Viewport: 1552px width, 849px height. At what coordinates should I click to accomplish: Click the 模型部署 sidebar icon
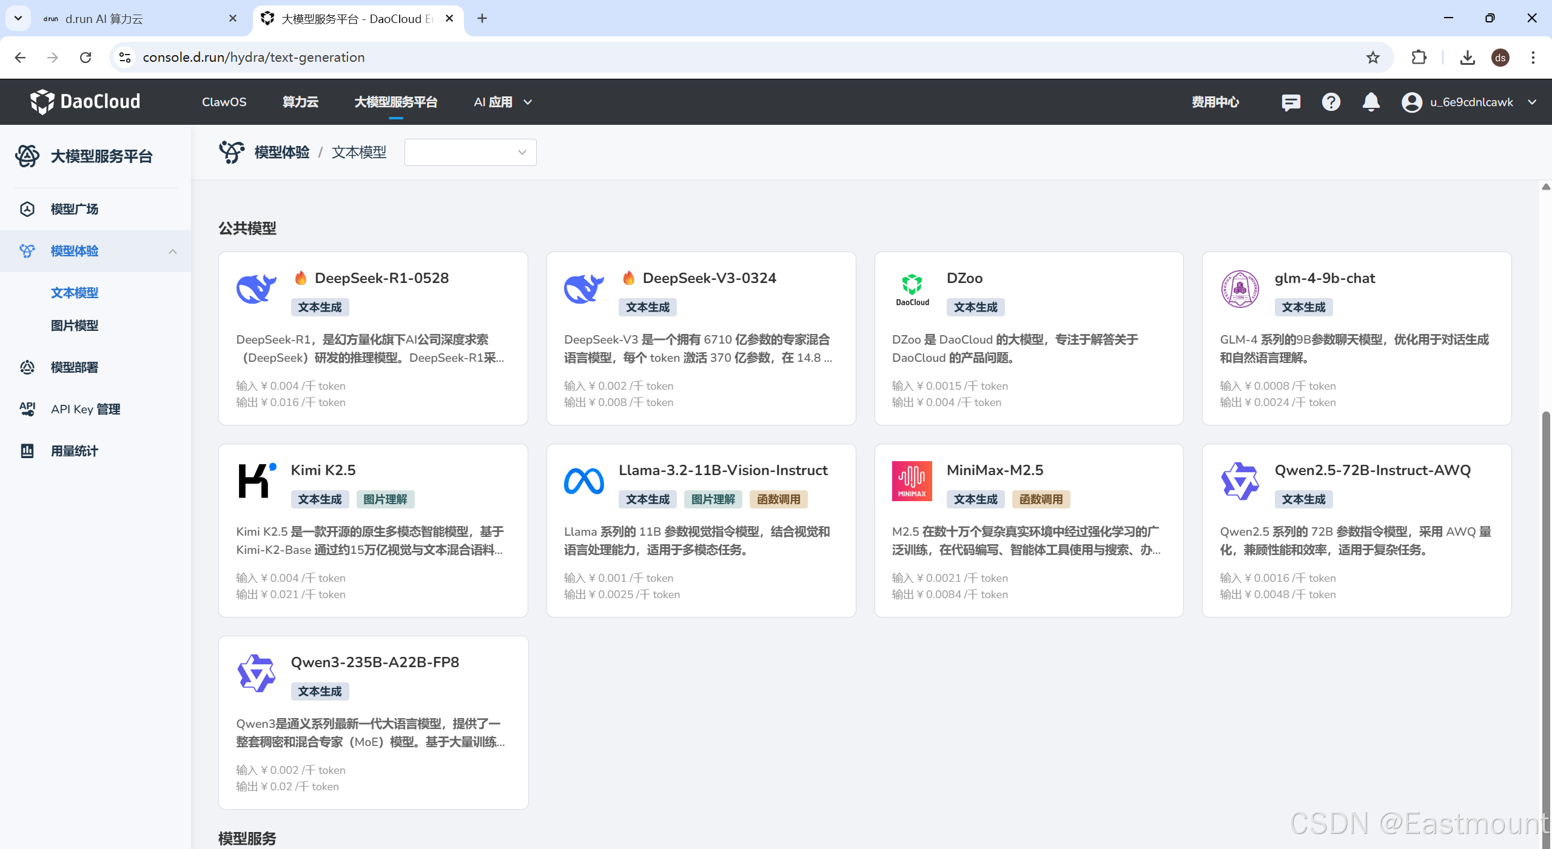click(27, 367)
